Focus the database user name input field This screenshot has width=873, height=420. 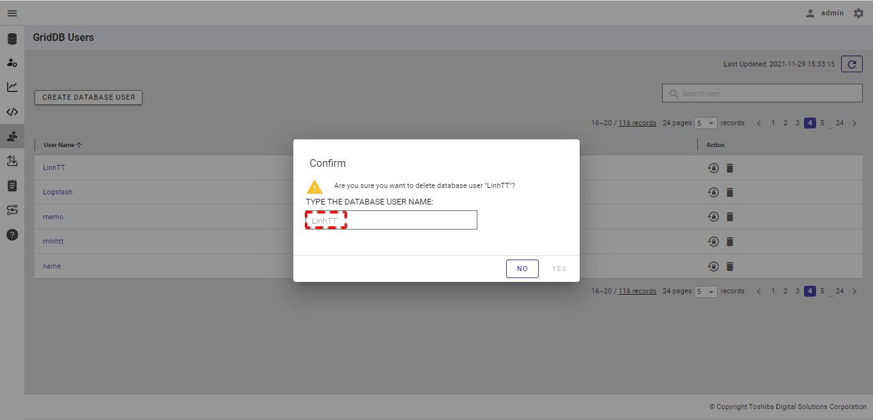[391, 220]
